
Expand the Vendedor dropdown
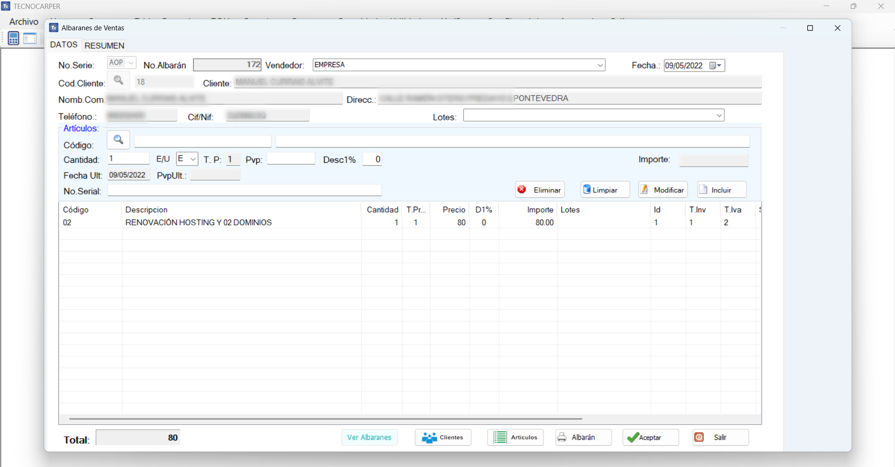coord(600,65)
